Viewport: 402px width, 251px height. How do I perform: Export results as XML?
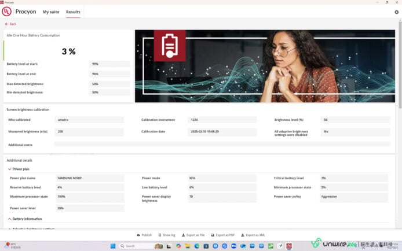coord(253,235)
